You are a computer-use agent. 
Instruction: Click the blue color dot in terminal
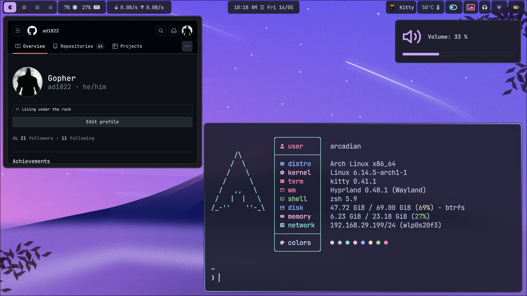(x=363, y=243)
